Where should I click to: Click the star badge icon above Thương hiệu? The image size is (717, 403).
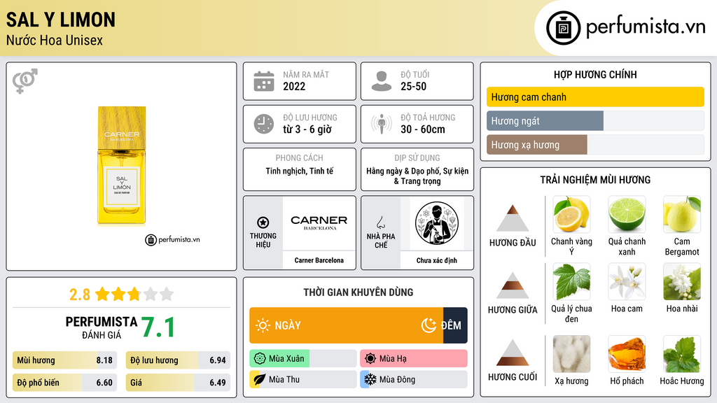click(263, 222)
